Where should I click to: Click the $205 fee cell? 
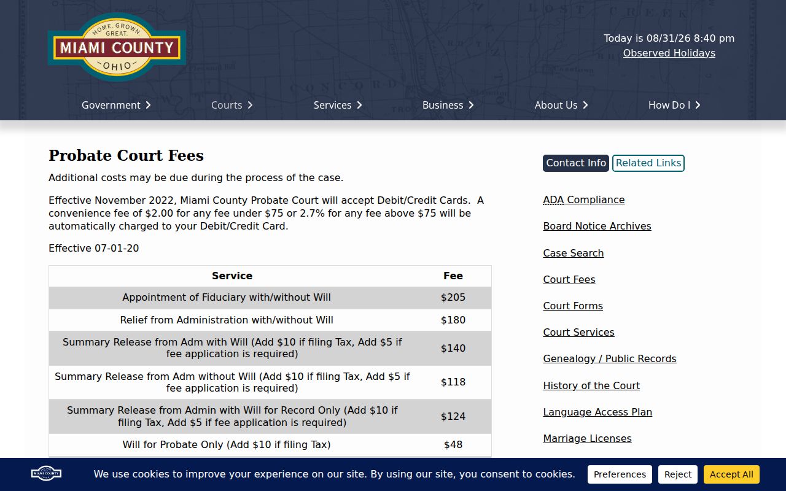pos(453,298)
